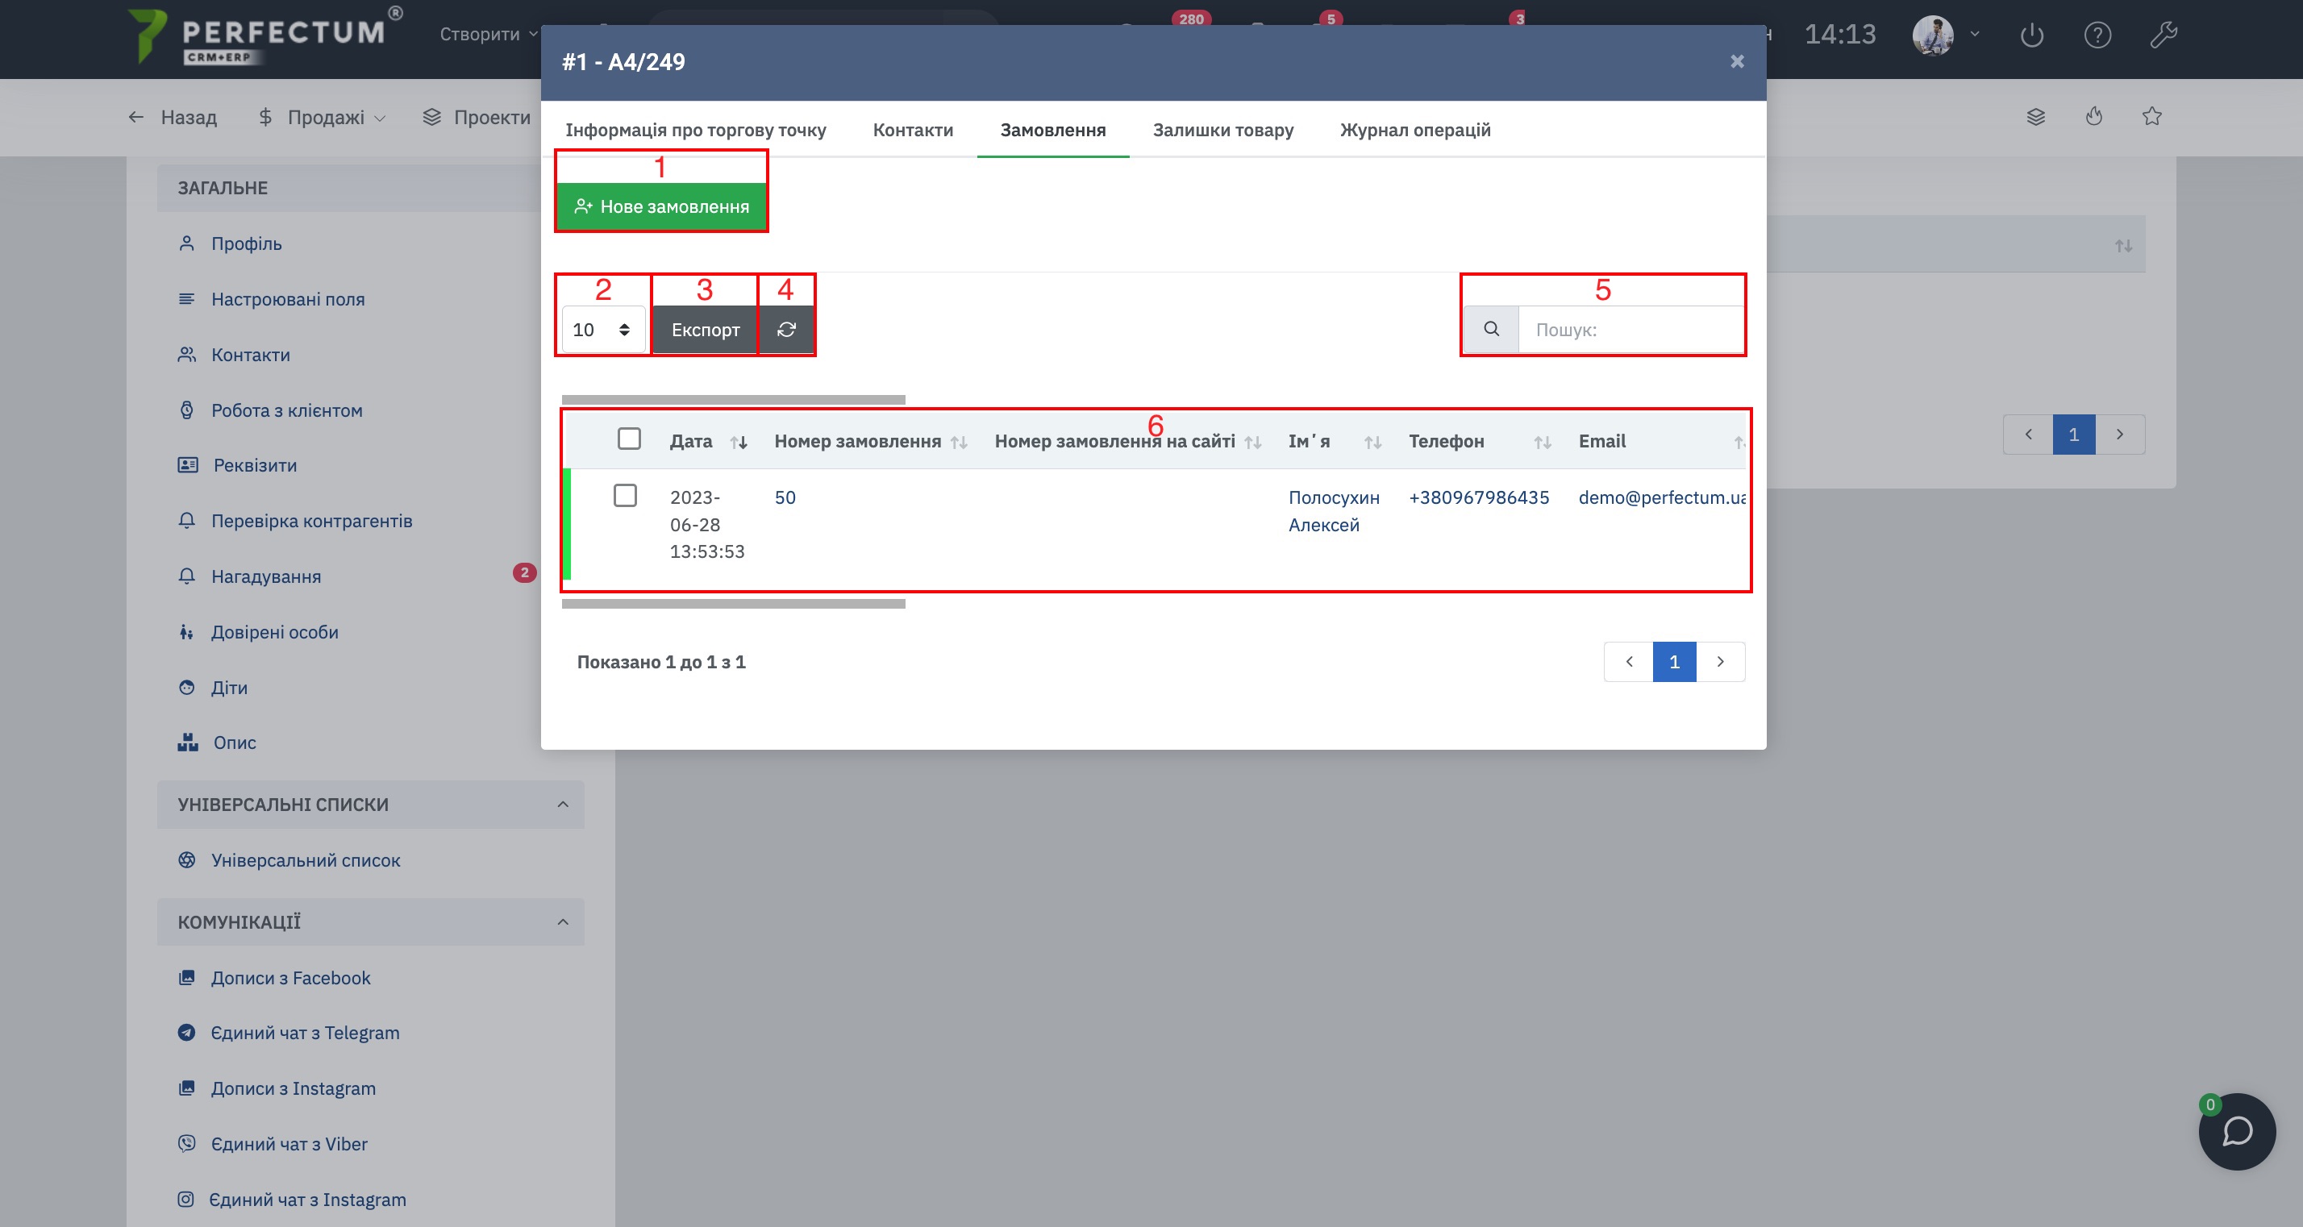The image size is (2303, 1227).
Task: Open Єдиний чат з Instagram
Action: [307, 1200]
